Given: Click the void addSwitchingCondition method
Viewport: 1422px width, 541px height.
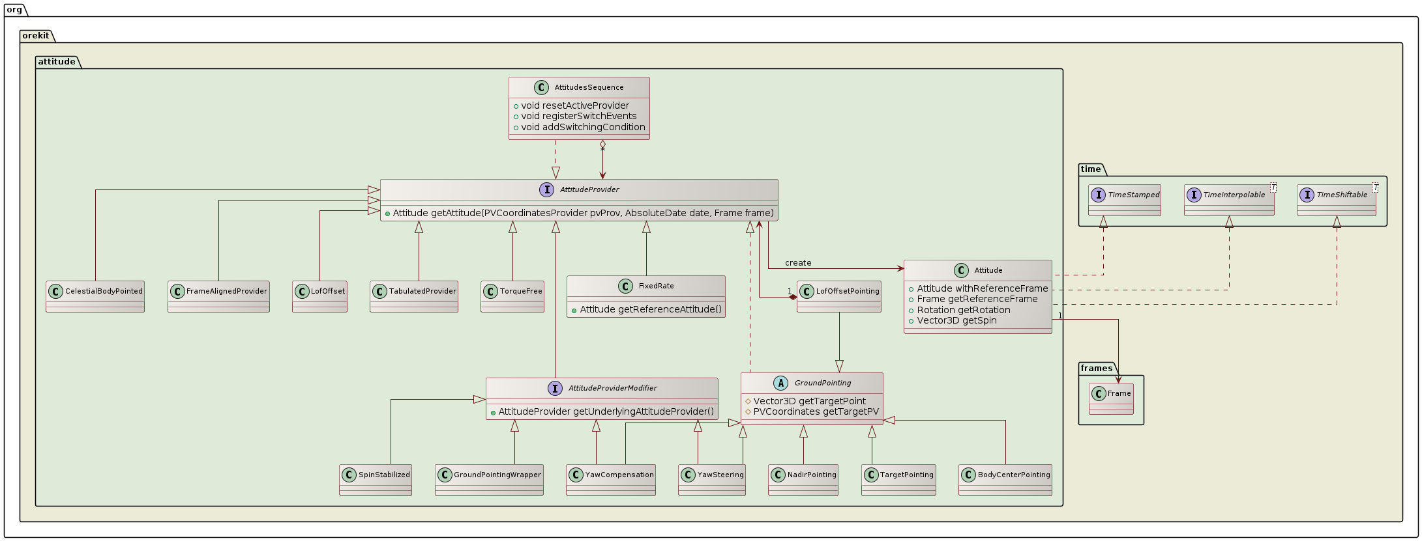Looking at the screenshot, I should click(583, 127).
